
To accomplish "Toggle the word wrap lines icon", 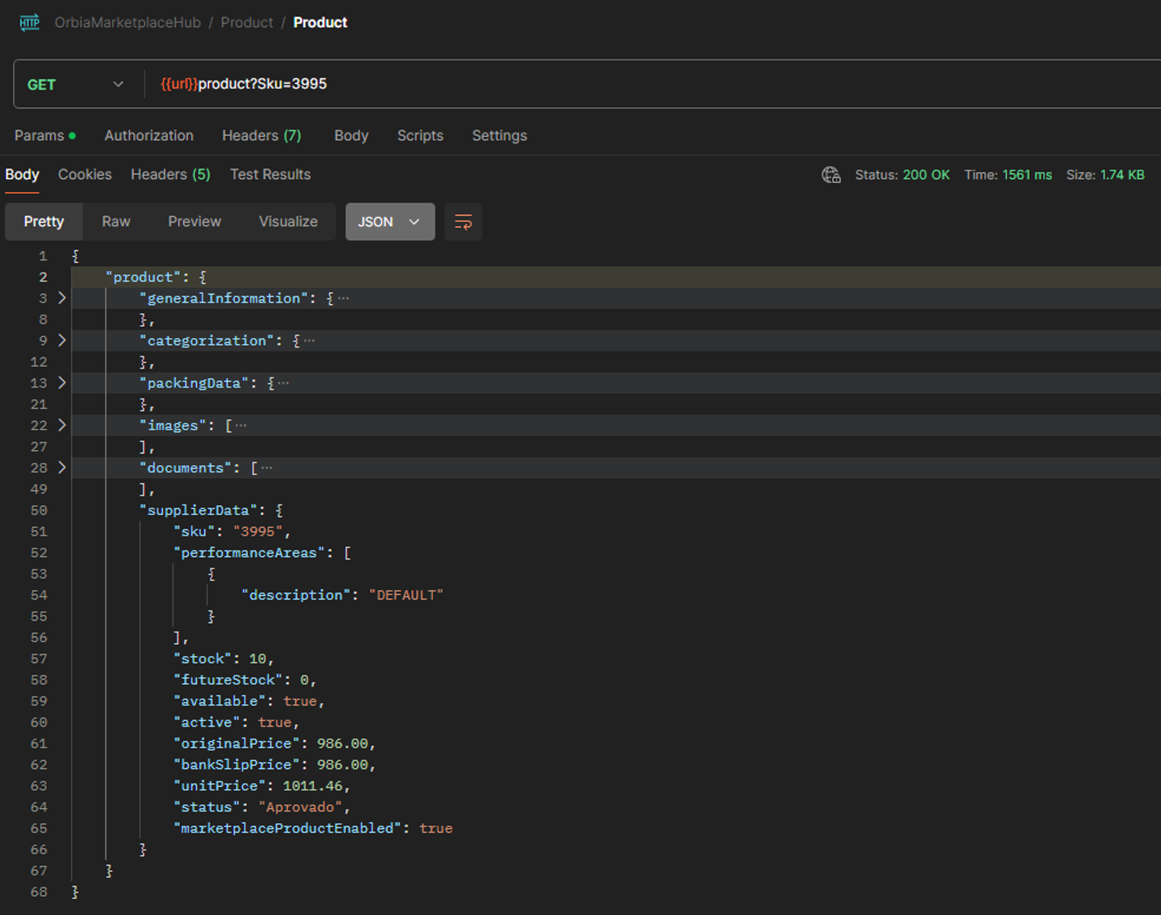I will click(463, 222).
